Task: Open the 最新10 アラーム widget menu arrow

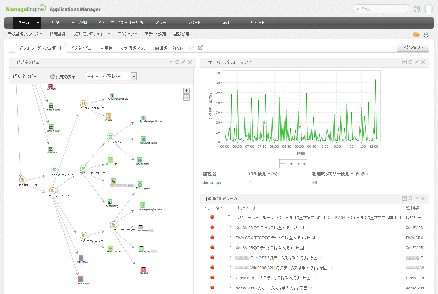Action: 404,198
